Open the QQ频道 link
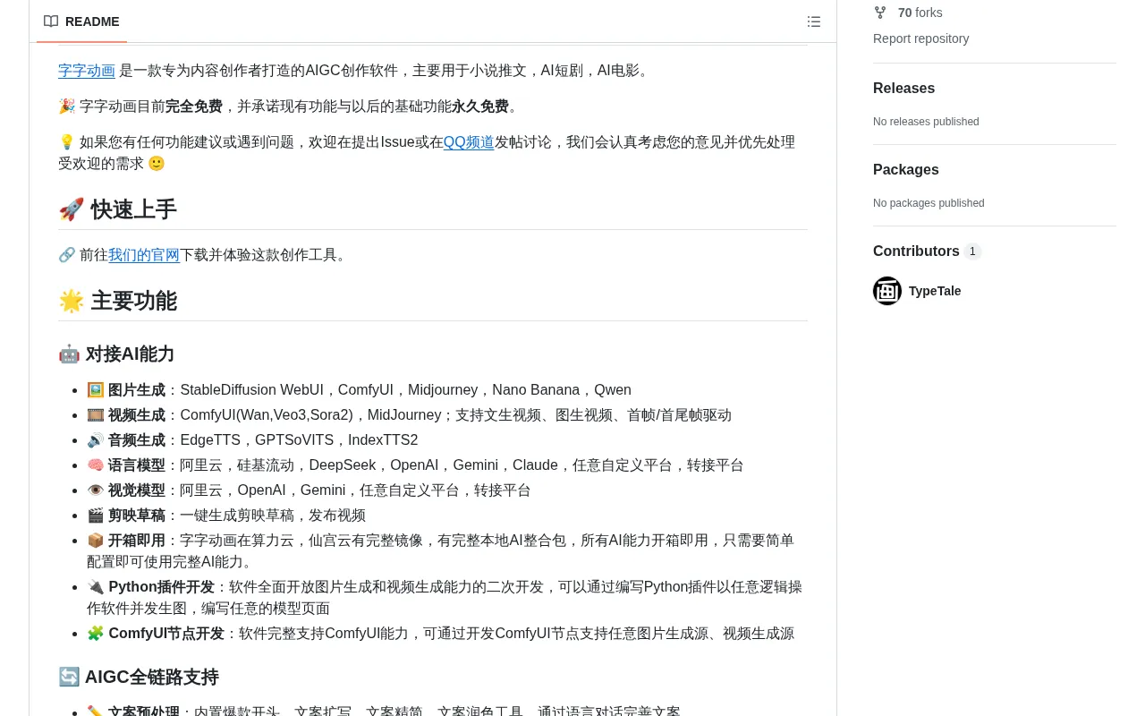The width and height of the screenshot is (1145, 716). point(469,142)
